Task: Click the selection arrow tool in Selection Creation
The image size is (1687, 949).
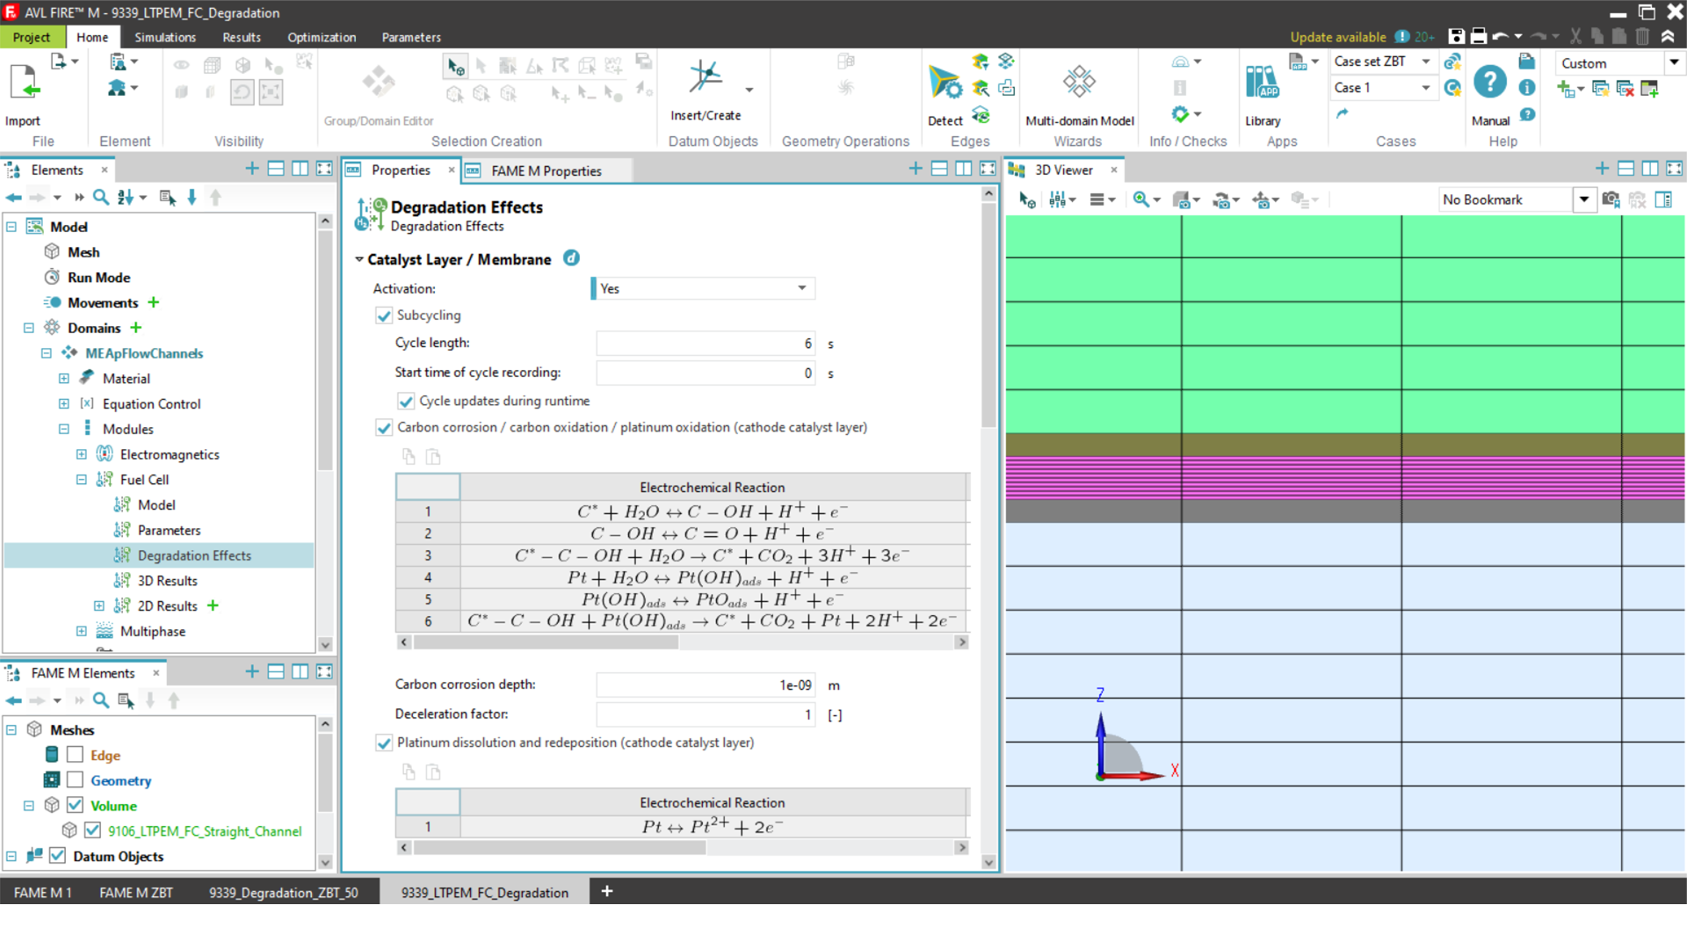Action: 455,66
